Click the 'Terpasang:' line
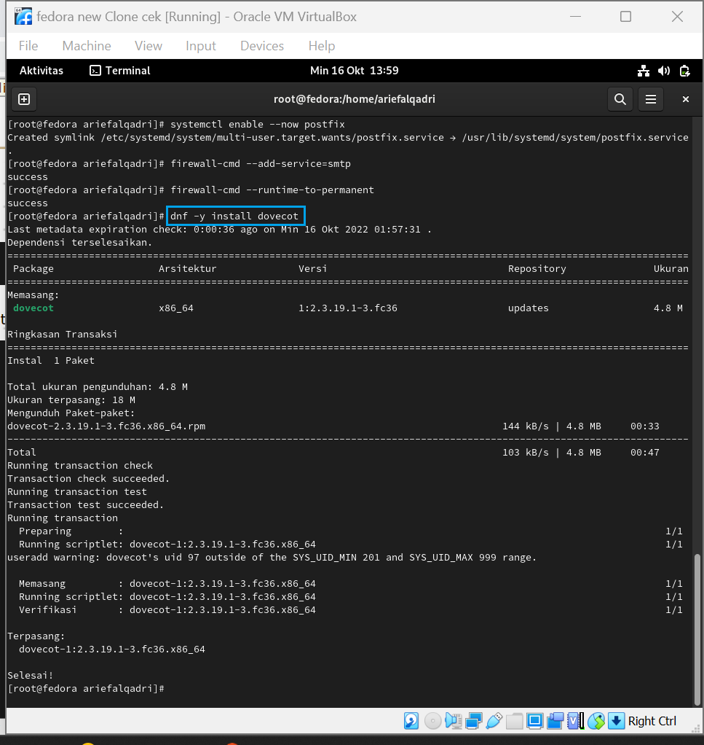The height and width of the screenshot is (745, 704). 36,636
